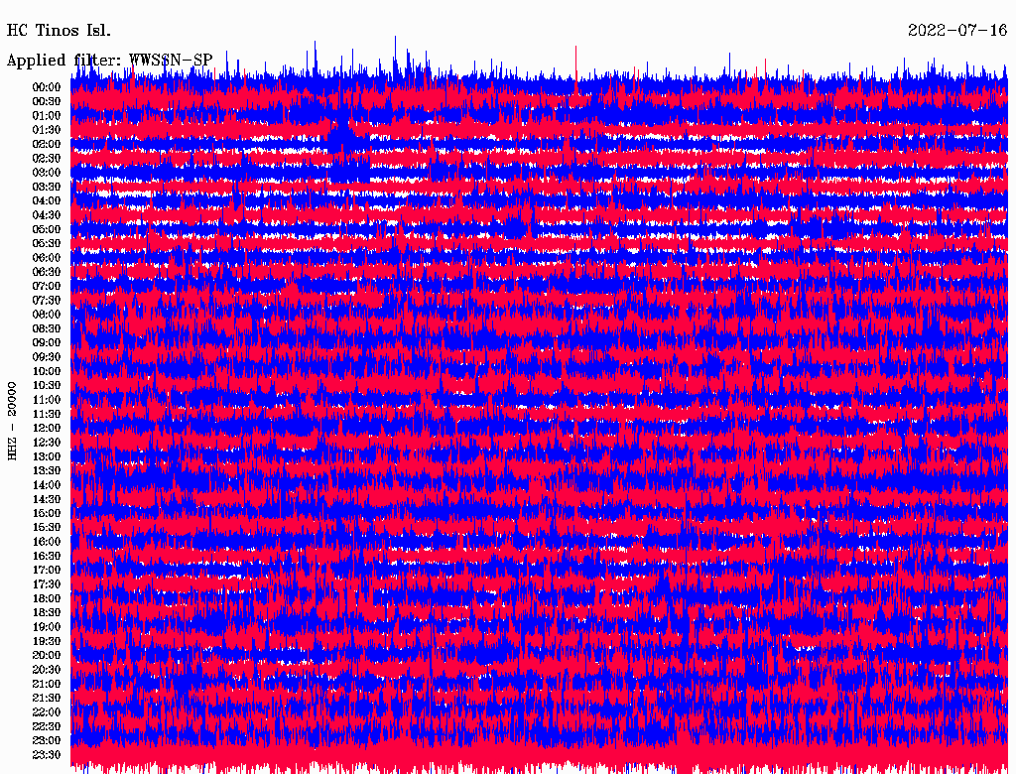Click the 'HHZ - 20000' axis label
1016x774 pixels.
point(12,421)
